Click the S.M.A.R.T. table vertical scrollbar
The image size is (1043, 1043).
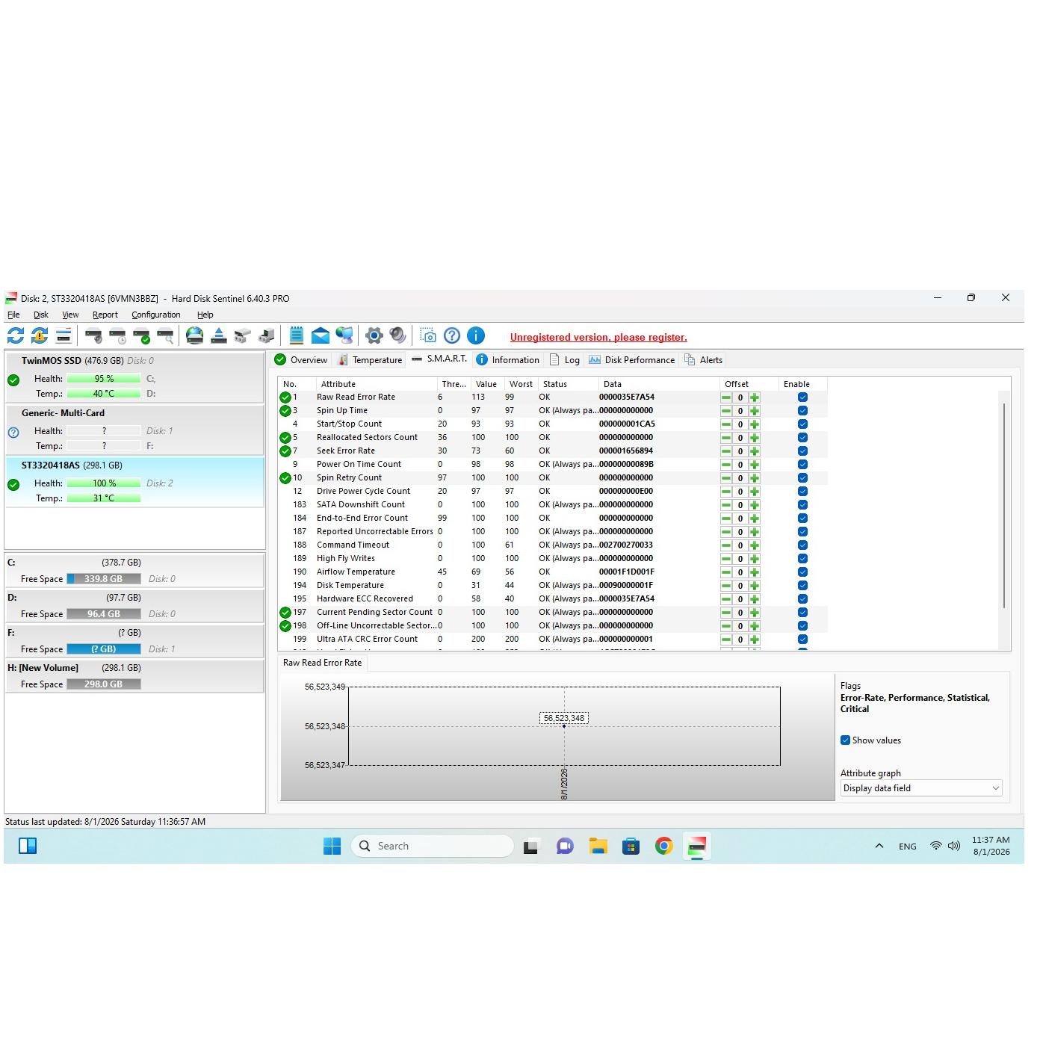pos(1004,505)
